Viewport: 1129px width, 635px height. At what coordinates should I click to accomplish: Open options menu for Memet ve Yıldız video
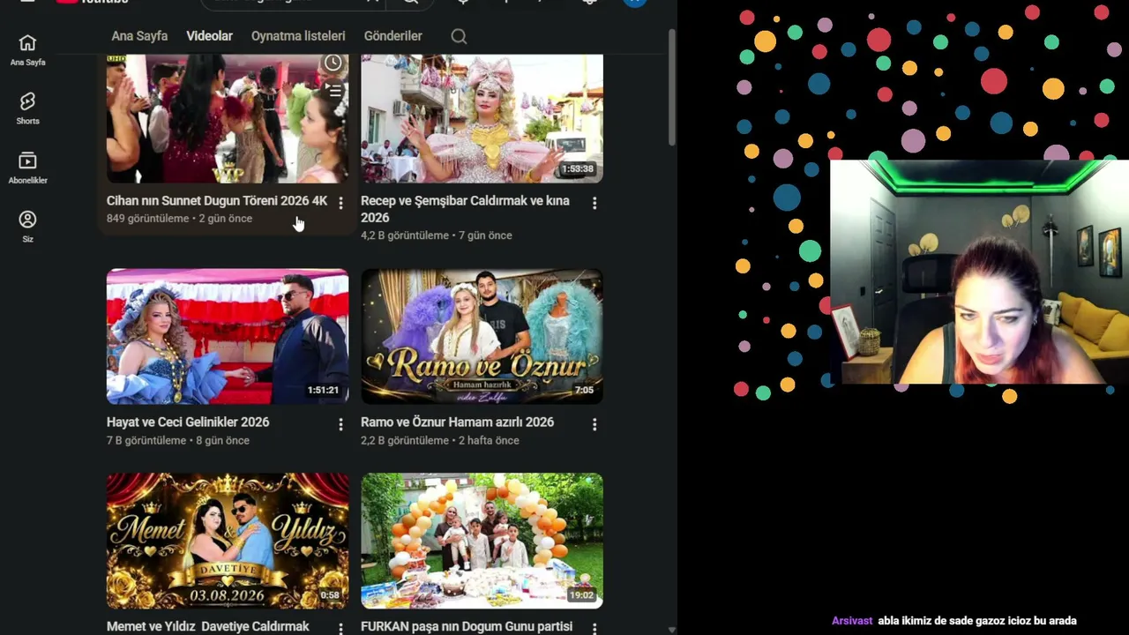(x=340, y=628)
